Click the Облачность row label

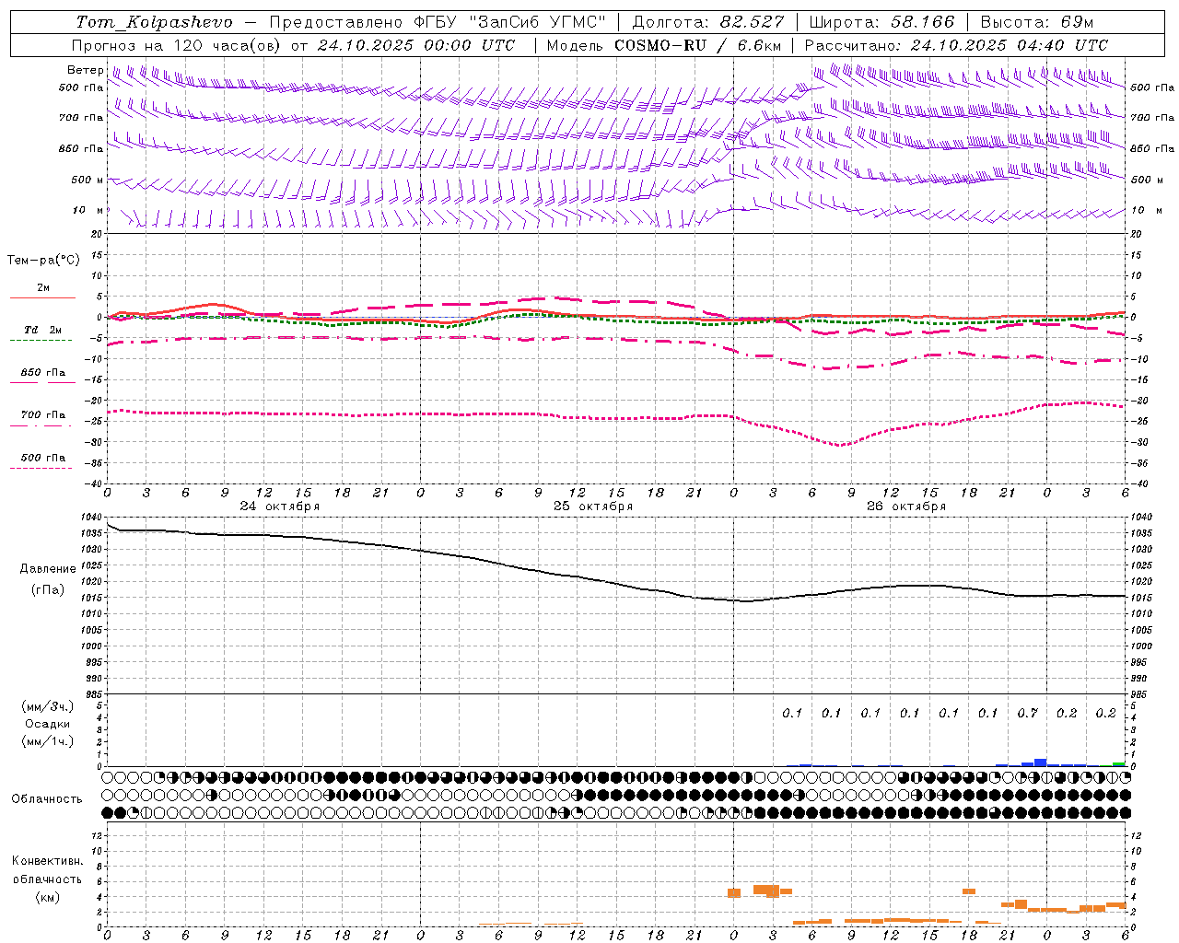point(47,798)
